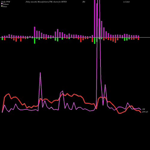Click the '259.45' price end value
This screenshot has width=150, height=150.
coord(145,112)
